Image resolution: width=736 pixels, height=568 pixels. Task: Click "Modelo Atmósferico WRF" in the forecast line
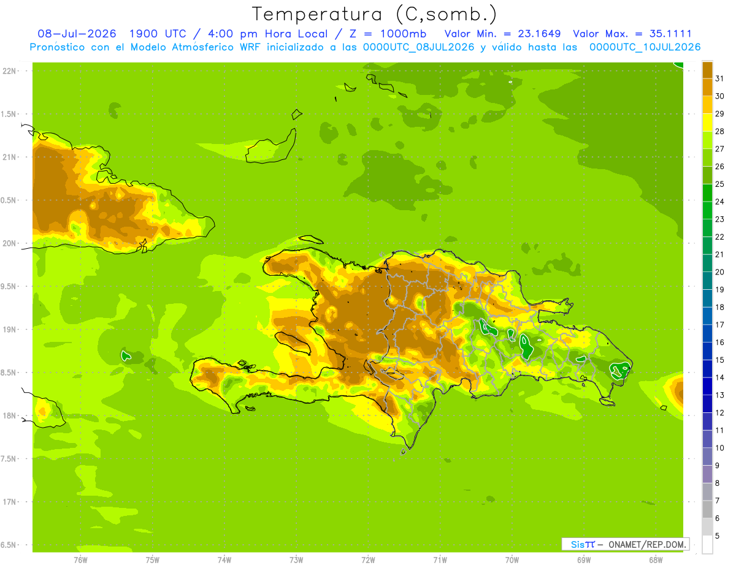pyautogui.click(x=187, y=47)
